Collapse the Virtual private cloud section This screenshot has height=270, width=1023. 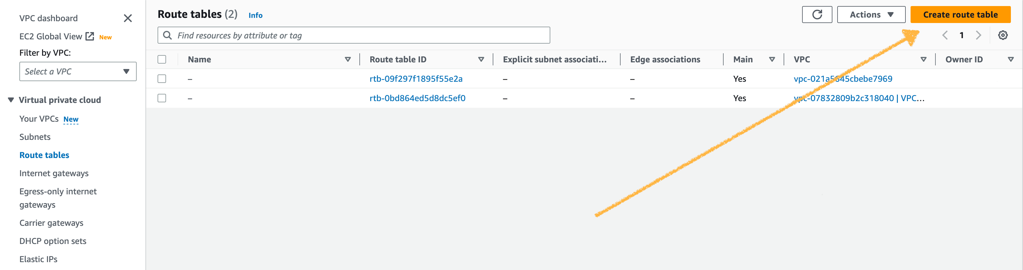tap(11, 100)
